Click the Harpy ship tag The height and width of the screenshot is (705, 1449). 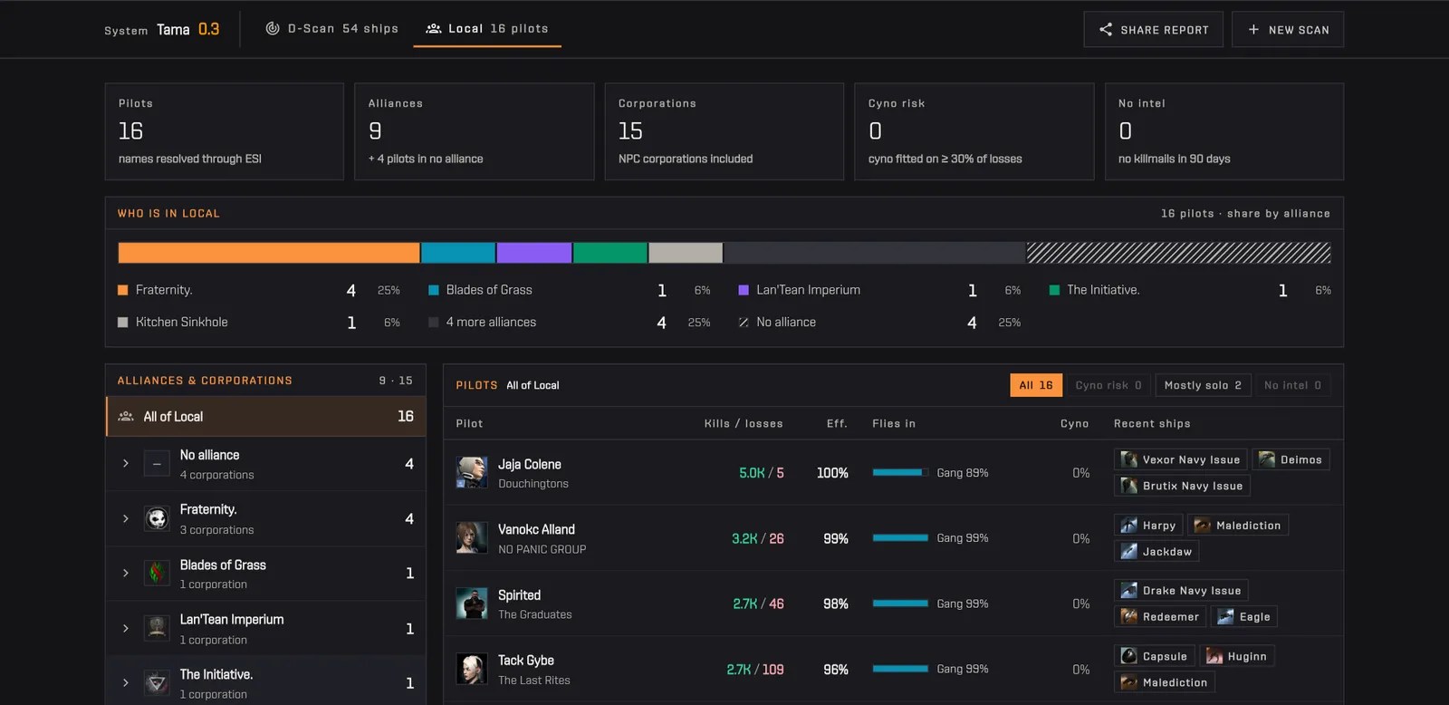click(x=1148, y=526)
